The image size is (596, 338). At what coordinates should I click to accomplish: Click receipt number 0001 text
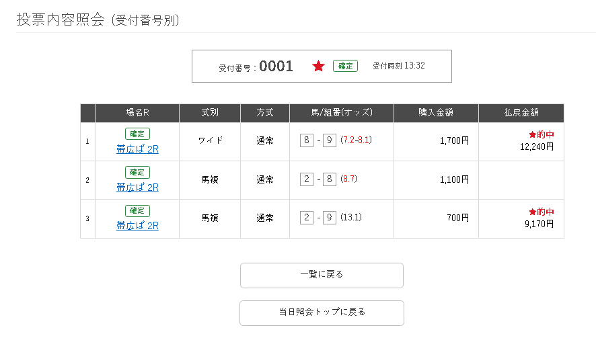(x=276, y=67)
